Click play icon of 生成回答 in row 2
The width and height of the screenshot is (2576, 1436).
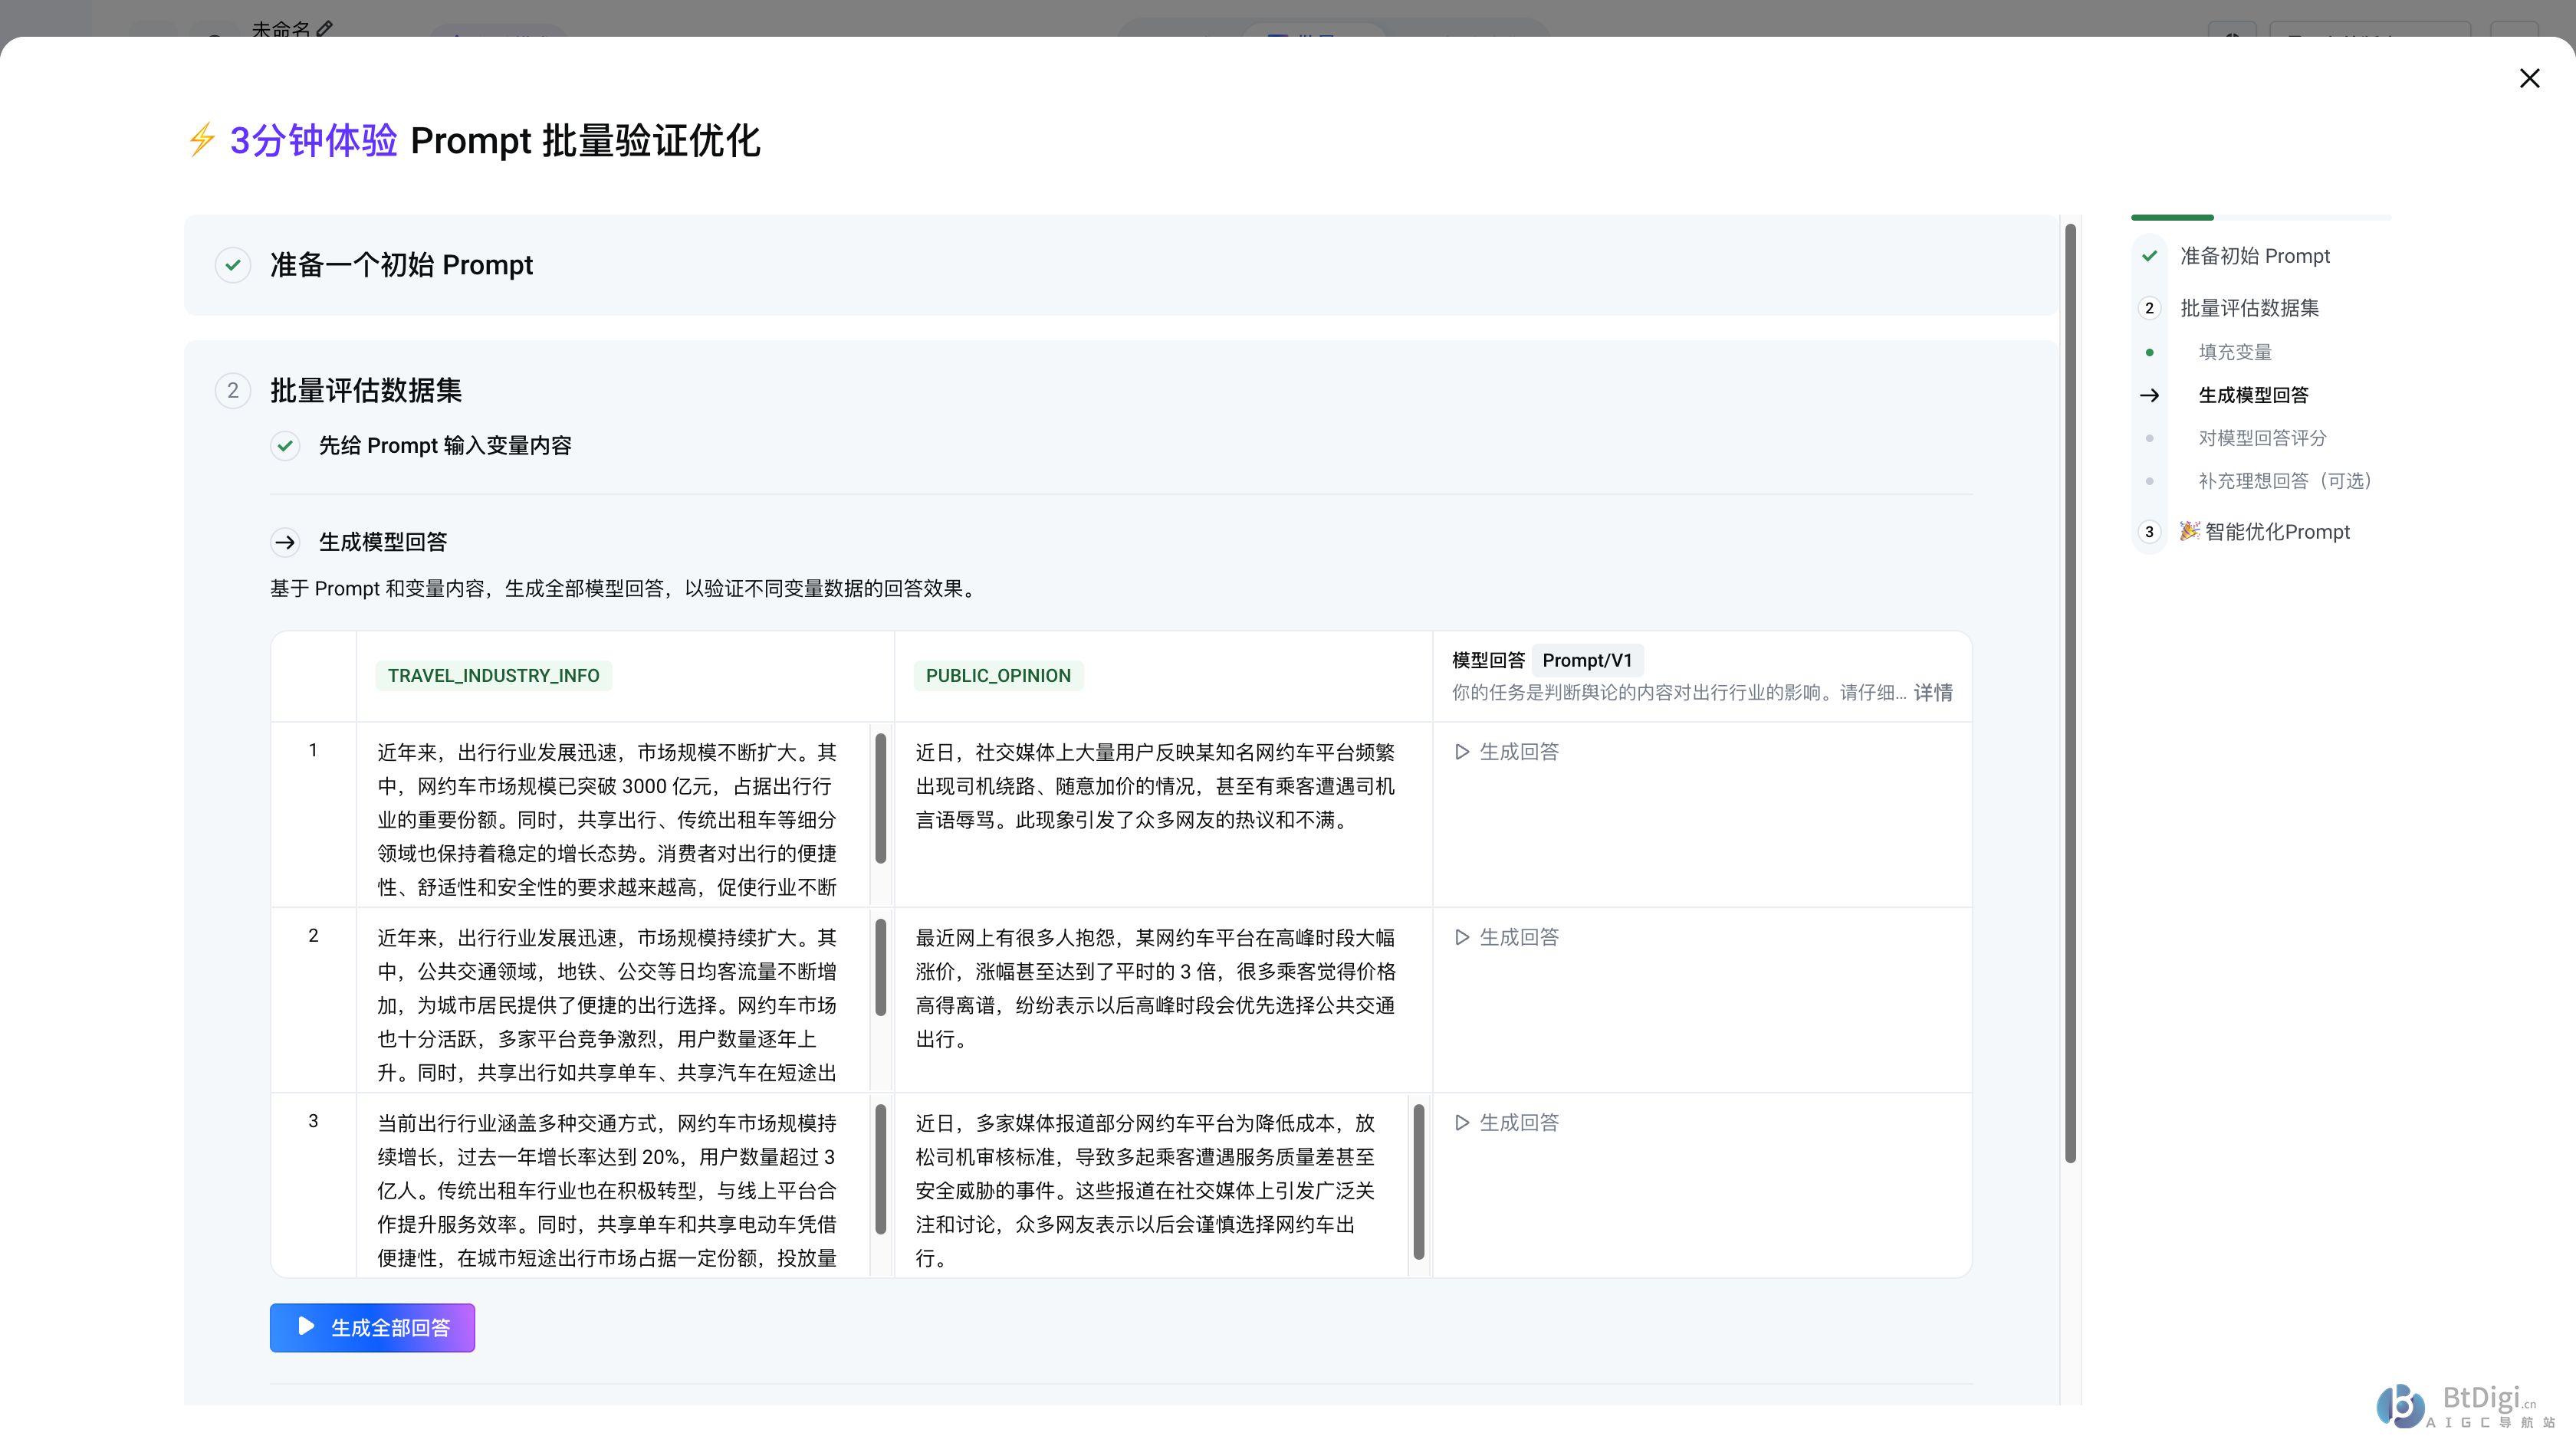tap(1461, 937)
